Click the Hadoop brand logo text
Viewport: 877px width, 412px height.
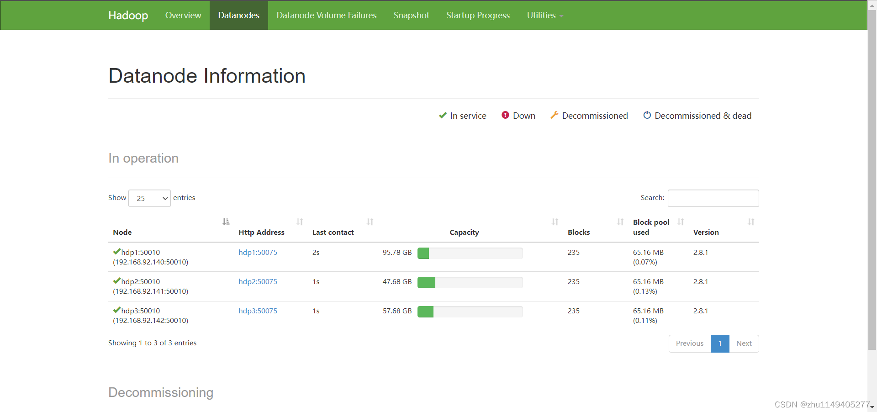[128, 15]
